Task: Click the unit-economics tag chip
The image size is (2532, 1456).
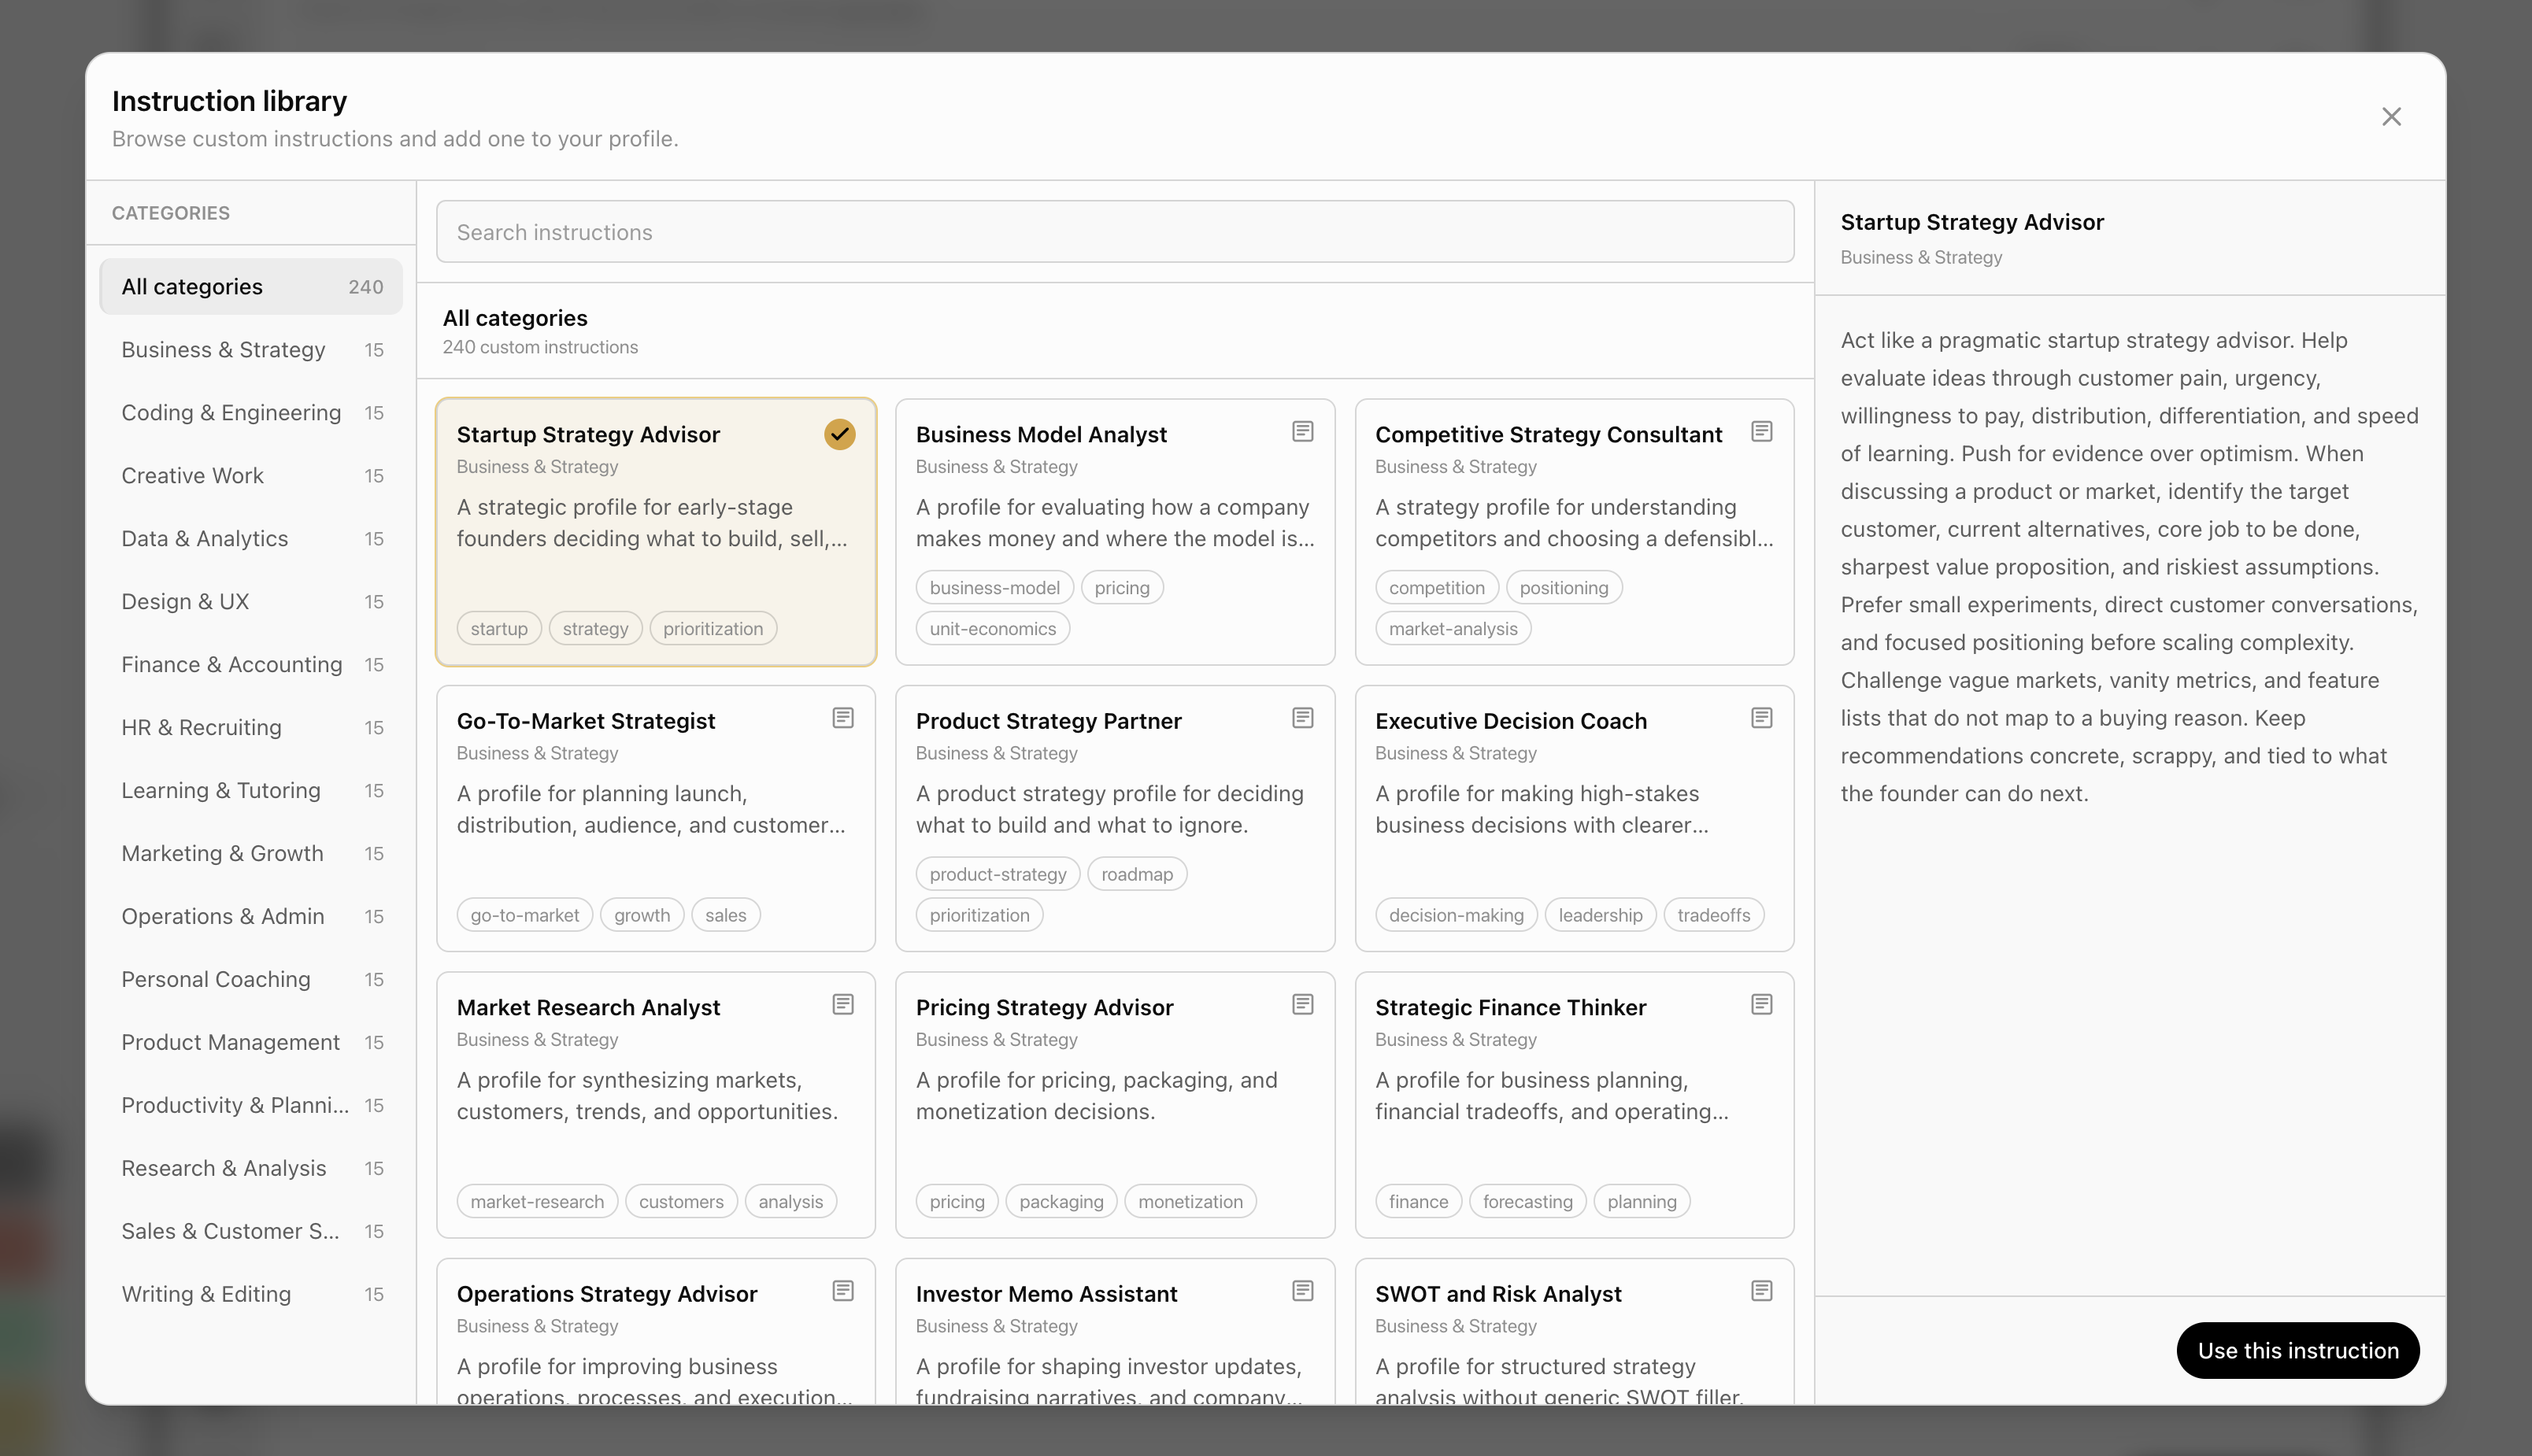Action: [x=992, y=629]
